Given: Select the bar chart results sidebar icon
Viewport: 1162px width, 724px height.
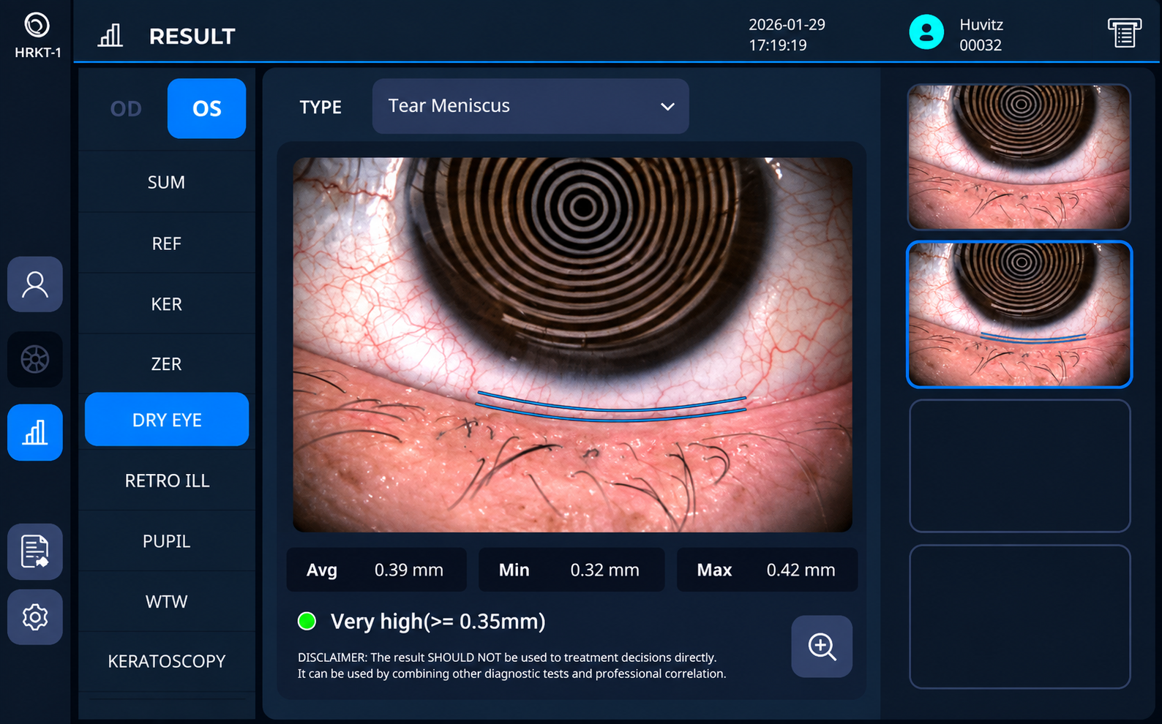Looking at the screenshot, I should [x=35, y=432].
